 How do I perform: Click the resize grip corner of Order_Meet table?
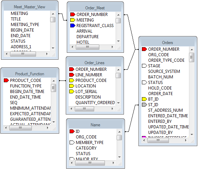coord(119,48)
